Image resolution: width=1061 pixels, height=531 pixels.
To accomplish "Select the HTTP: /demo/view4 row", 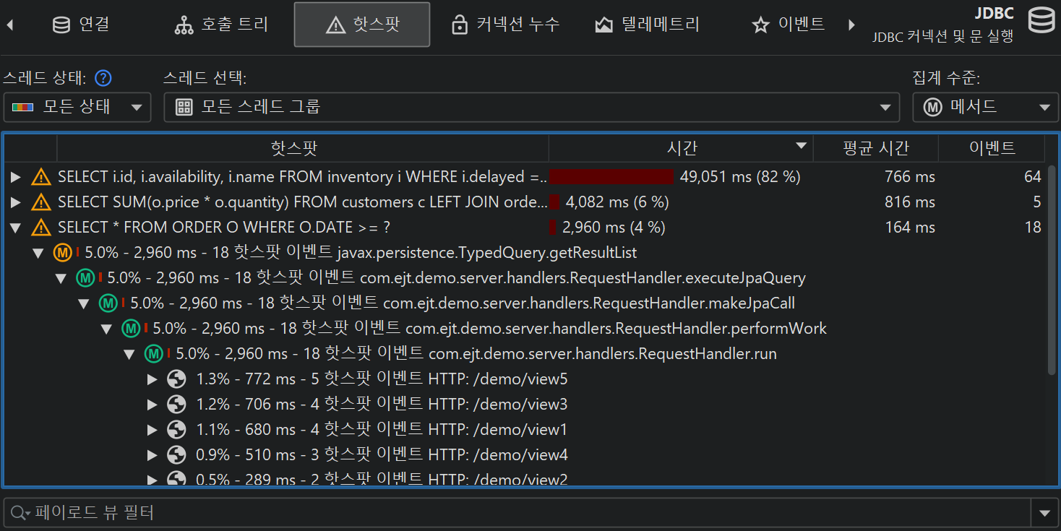I will [x=382, y=455].
